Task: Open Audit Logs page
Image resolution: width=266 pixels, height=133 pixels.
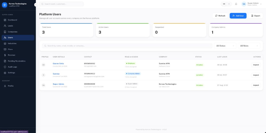Action: [x=18, y=67]
